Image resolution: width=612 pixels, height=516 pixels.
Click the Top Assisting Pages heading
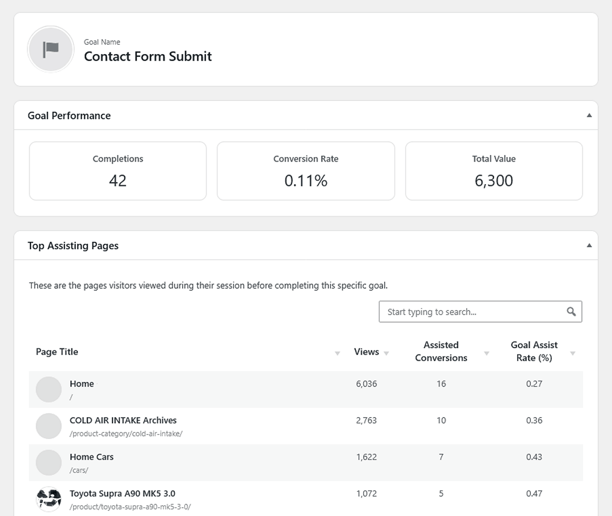pos(73,246)
